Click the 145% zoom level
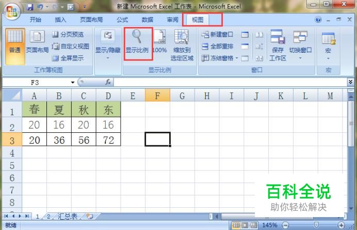 [270, 225]
